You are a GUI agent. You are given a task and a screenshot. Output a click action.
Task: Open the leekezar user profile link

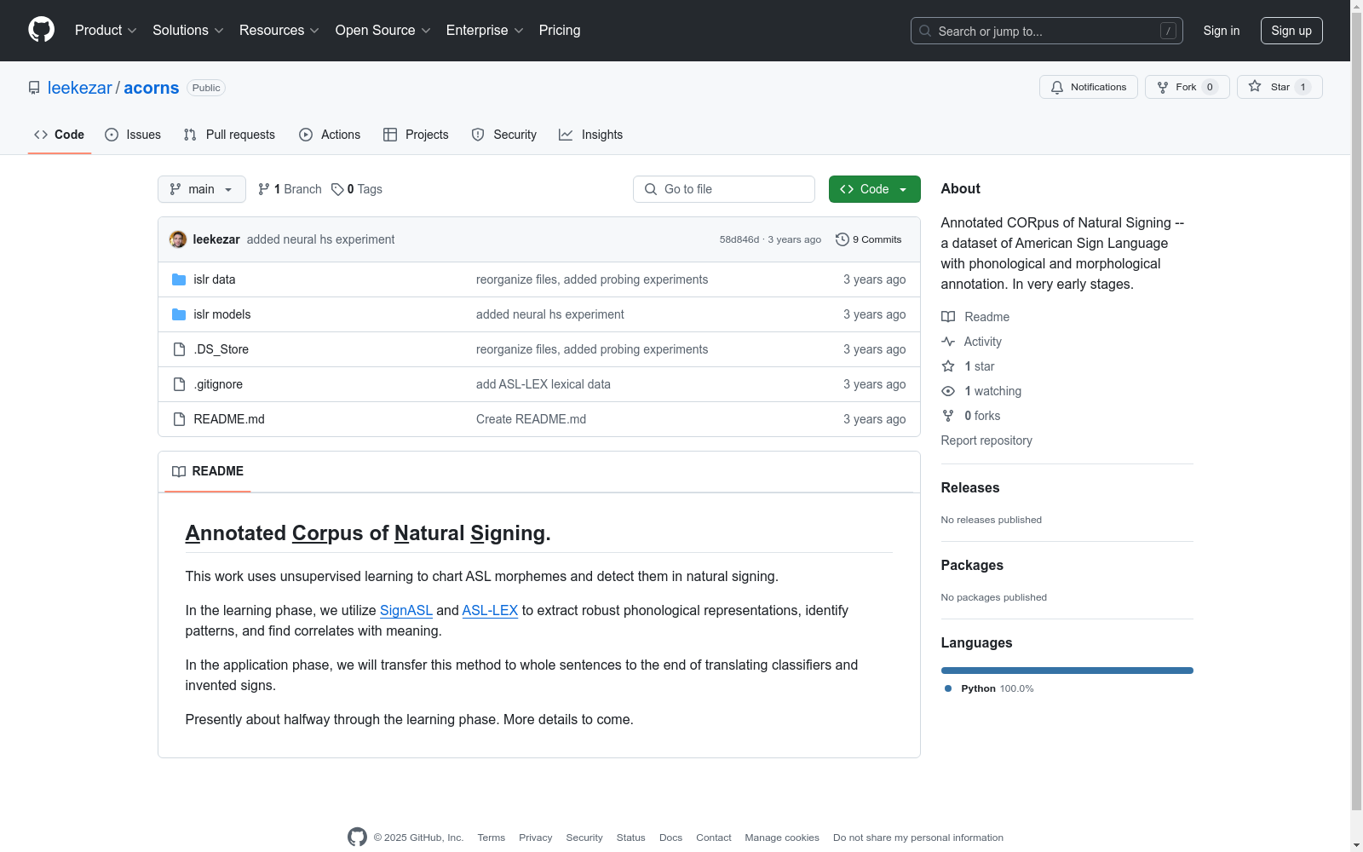tap(80, 88)
